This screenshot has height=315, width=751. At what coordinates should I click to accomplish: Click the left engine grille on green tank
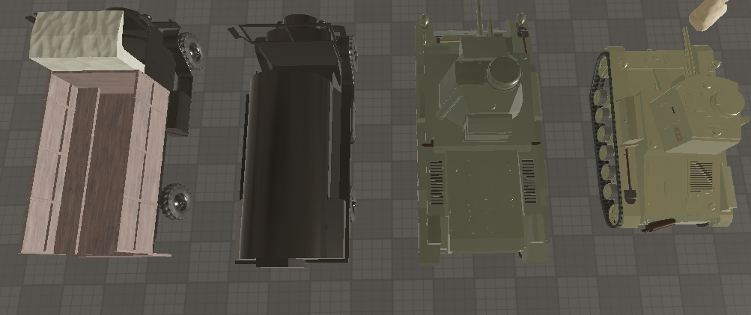(437, 181)
